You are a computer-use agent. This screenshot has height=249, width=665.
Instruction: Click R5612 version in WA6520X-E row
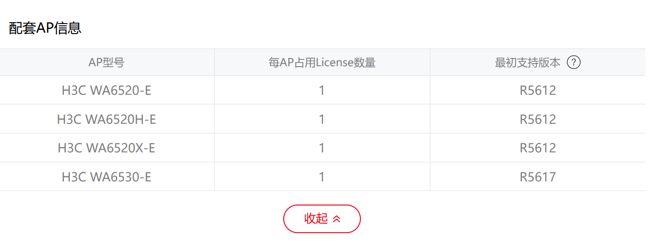(x=538, y=148)
